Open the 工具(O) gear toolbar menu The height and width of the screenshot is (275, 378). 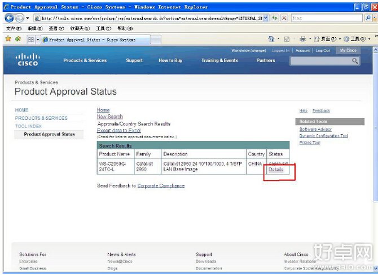(x=357, y=39)
